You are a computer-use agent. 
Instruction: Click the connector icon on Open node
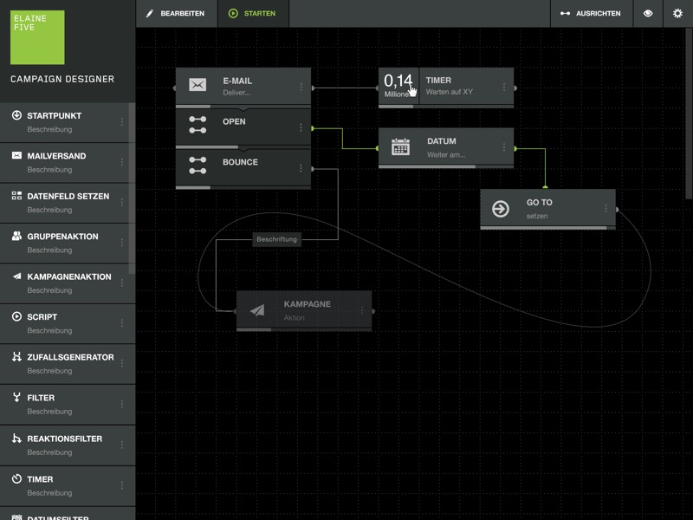198,125
